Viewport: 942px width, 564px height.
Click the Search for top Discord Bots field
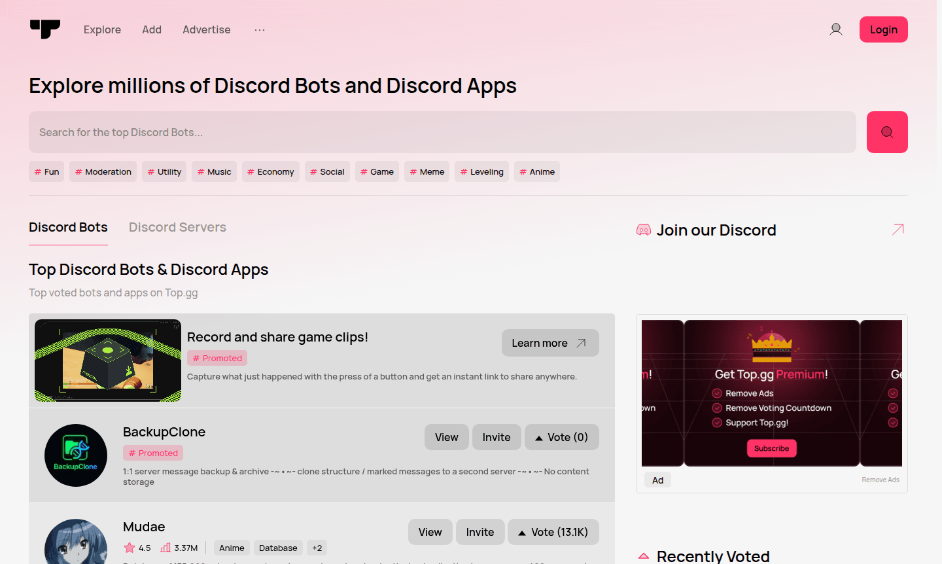(442, 132)
